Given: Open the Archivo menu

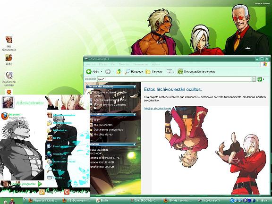Looking at the screenshot, I should coord(91,64).
